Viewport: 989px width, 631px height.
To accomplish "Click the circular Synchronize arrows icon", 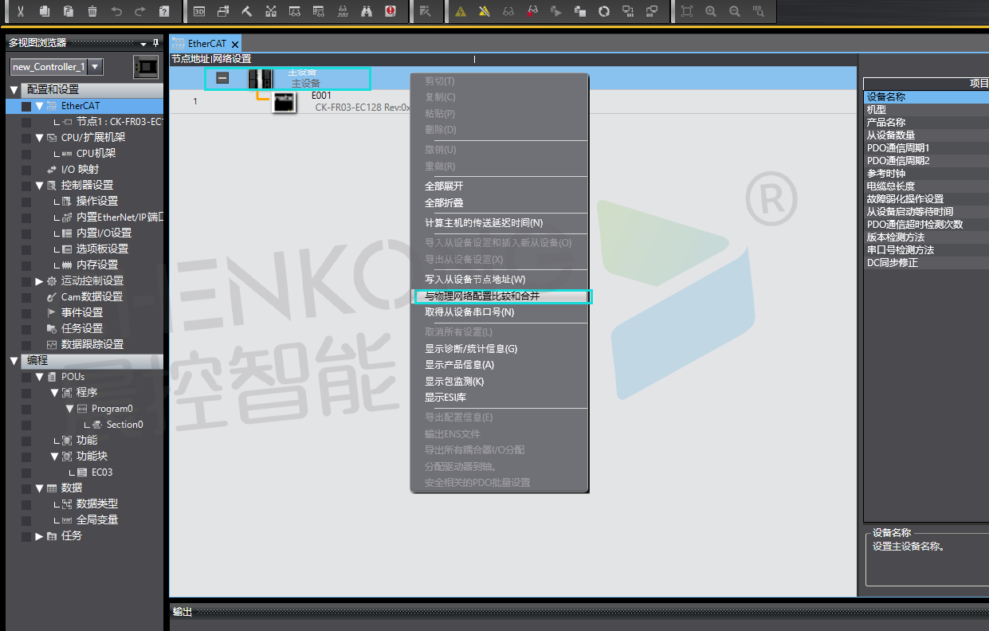I will tap(604, 11).
